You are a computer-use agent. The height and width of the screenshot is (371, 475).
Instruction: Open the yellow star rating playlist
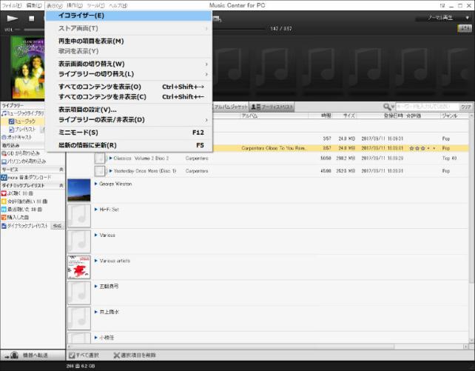tap(24, 201)
